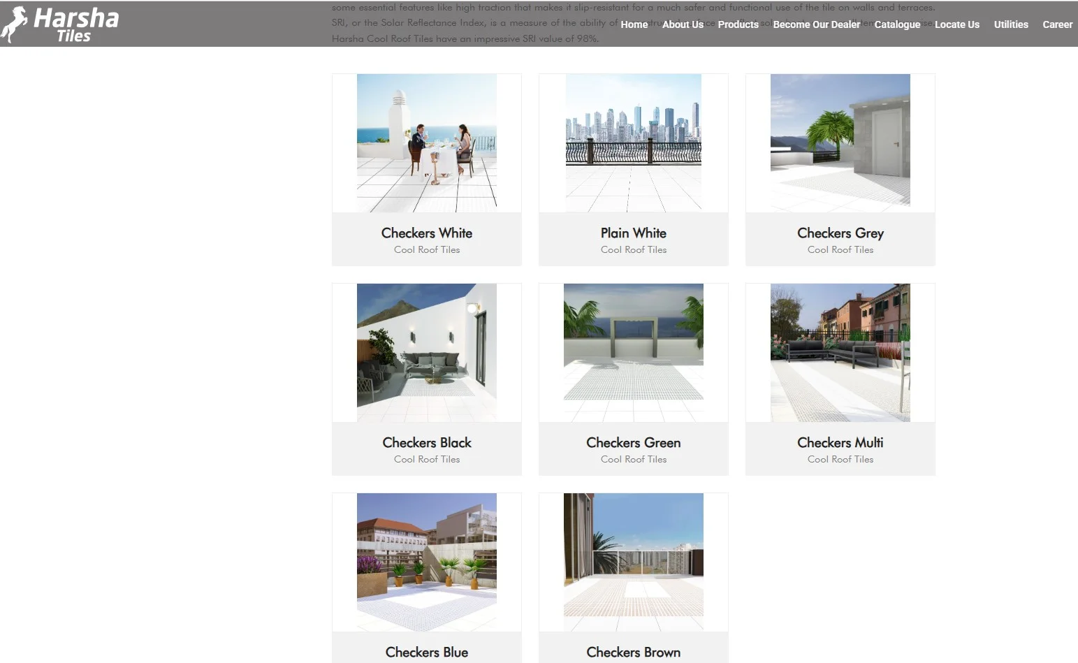This screenshot has height=663, width=1078.
Task: Click the Checkers White title link
Action: 427,233
